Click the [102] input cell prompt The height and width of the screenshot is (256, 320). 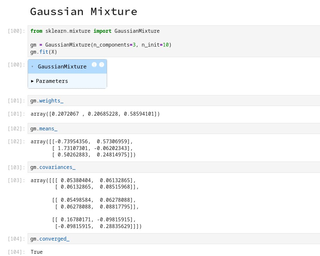(x=16, y=128)
